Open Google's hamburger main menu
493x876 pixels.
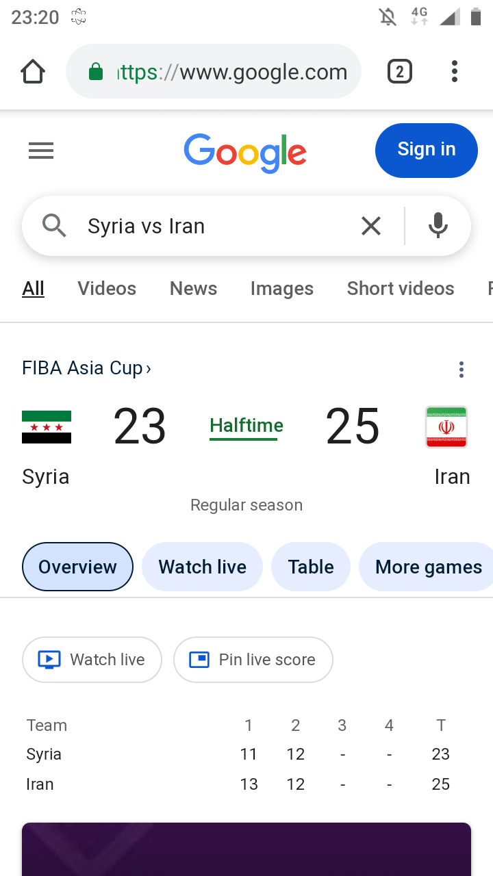(41, 151)
